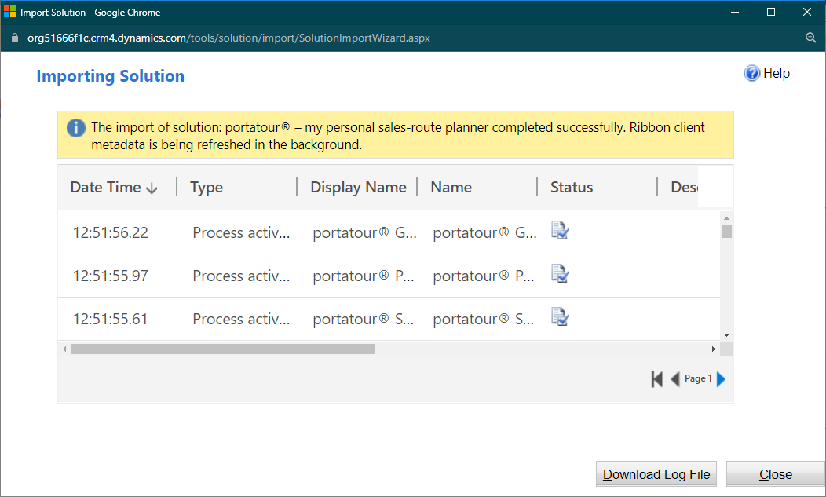Go to the previous page of results

pos(674,379)
